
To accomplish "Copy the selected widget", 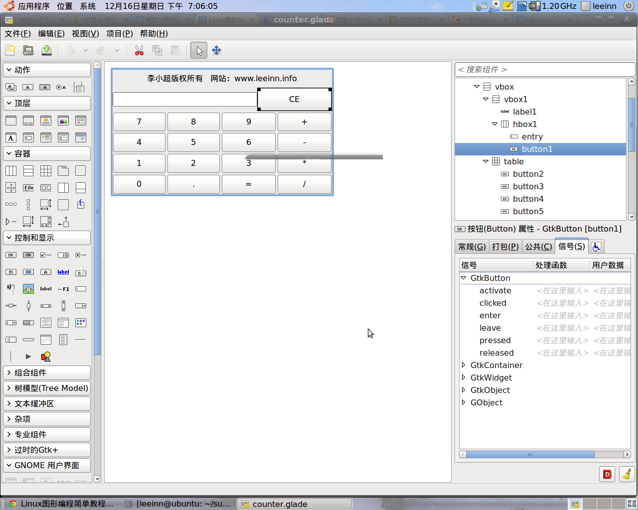I will pos(157,50).
